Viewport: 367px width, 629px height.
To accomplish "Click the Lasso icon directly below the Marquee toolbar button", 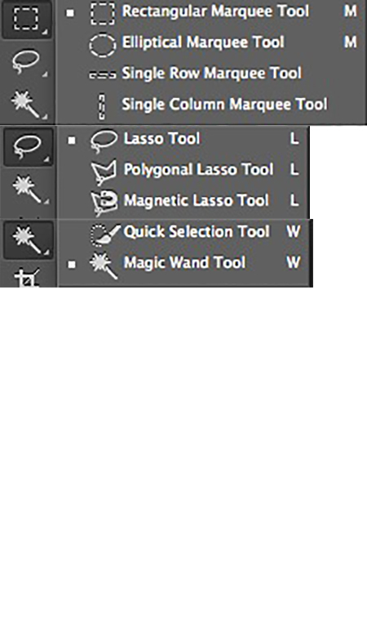I will coord(26,62).
